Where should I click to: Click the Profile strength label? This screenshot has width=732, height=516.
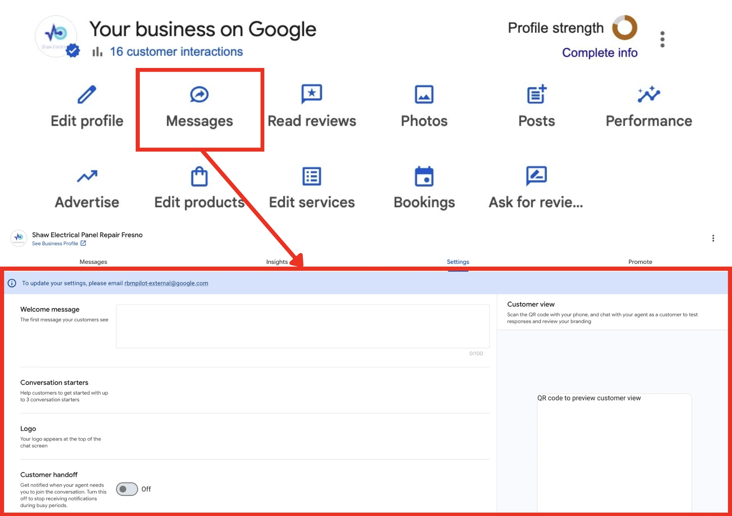556,28
